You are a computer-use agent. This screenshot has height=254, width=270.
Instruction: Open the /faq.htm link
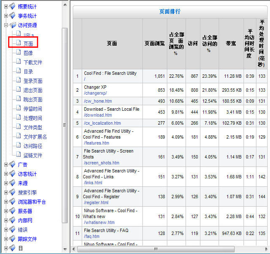[x=92, y=236]
